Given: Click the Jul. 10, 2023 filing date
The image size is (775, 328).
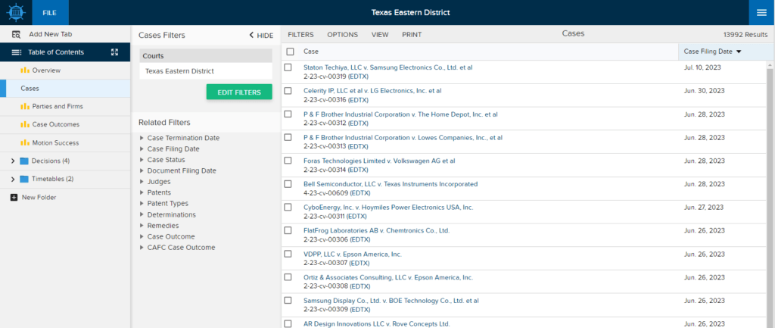Looking at the screenshot, I should click(x=702, y=67).
